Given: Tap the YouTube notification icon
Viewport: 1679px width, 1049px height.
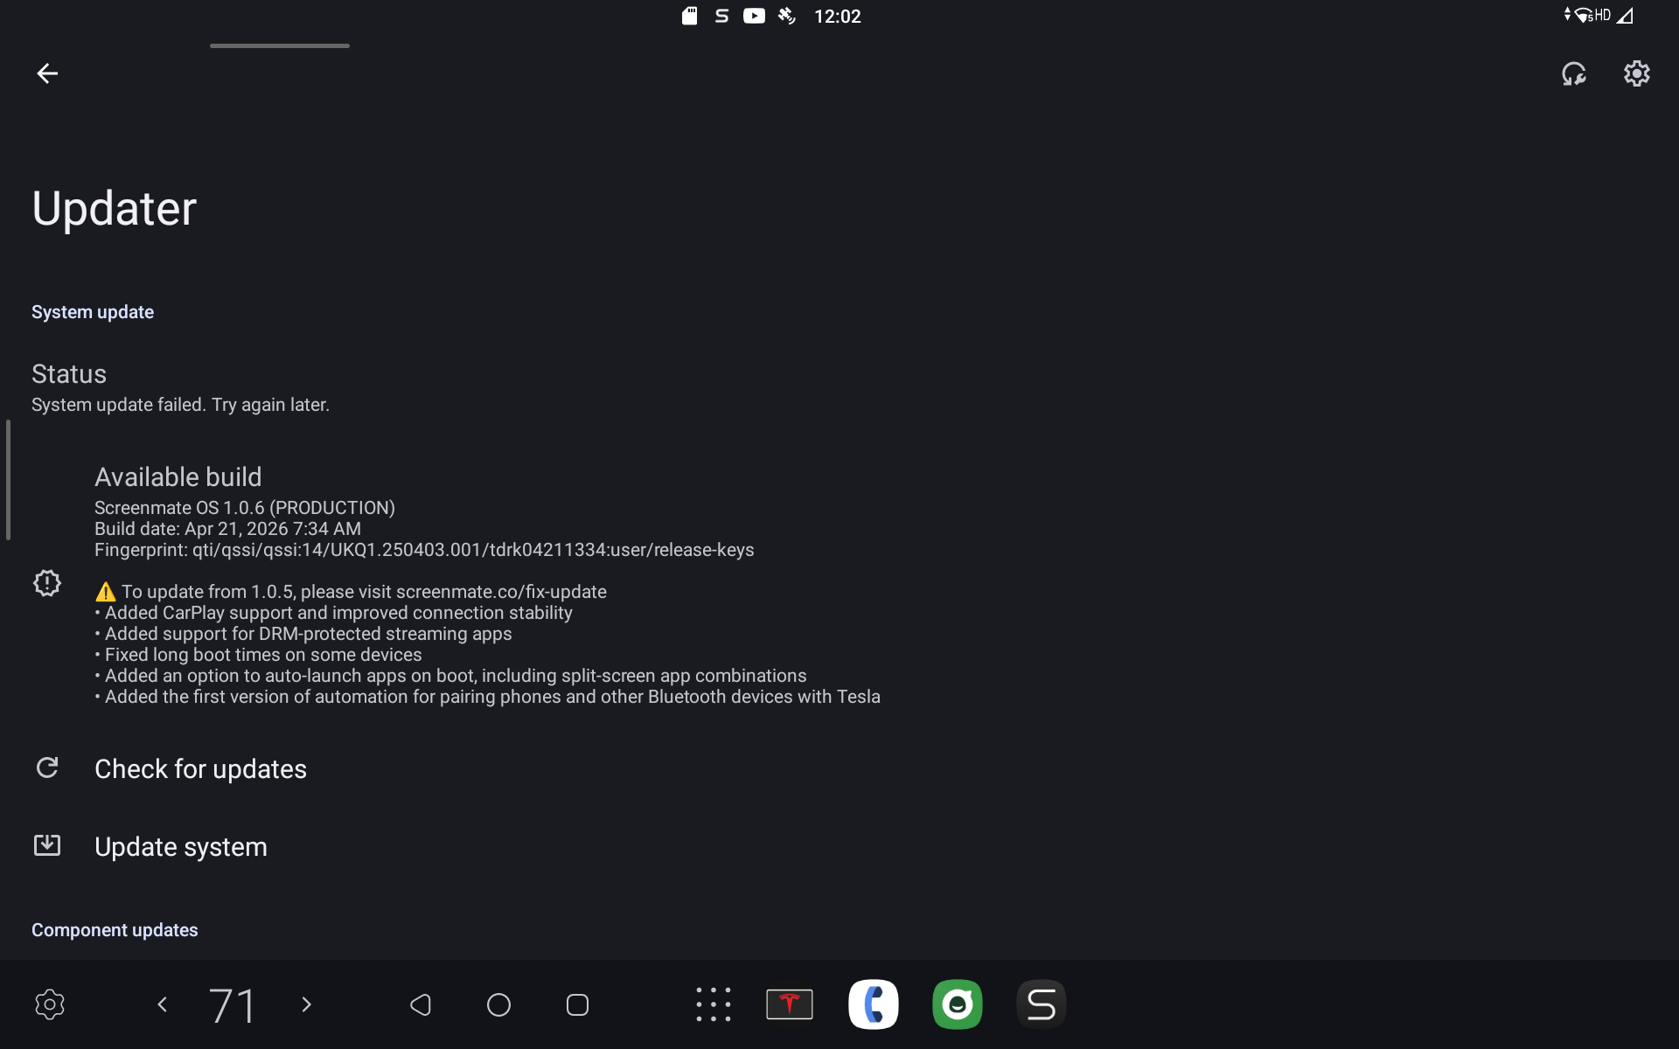Looking at the screenshot, I should coord(754,16).
